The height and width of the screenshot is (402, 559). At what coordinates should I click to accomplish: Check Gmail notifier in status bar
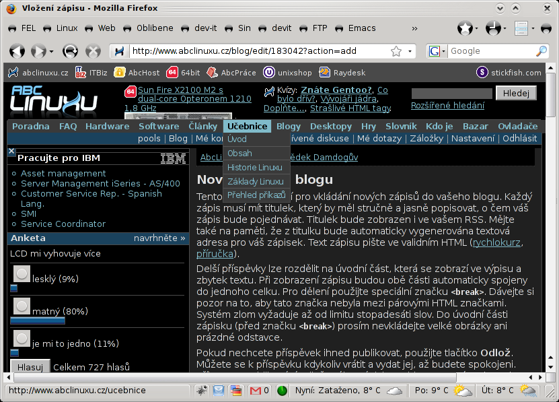point(259,391)
